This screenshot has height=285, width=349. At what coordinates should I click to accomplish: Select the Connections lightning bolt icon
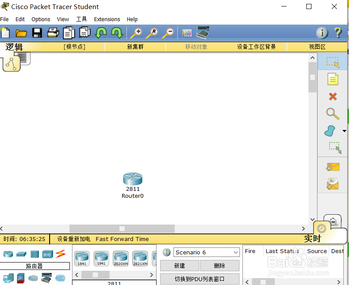click(x=60, y=254)
